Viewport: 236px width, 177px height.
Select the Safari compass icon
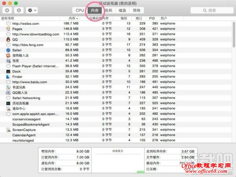point(8,50)
